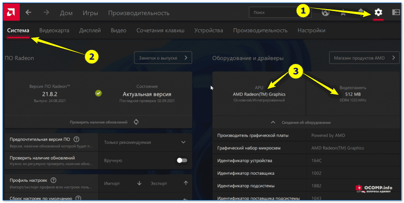Click the AMD logo icon
Screen dimensions: 404x203
click(x=11, y=12)
